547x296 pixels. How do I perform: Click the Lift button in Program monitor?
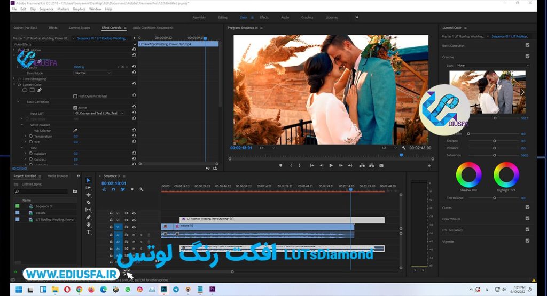coord(362,165)
